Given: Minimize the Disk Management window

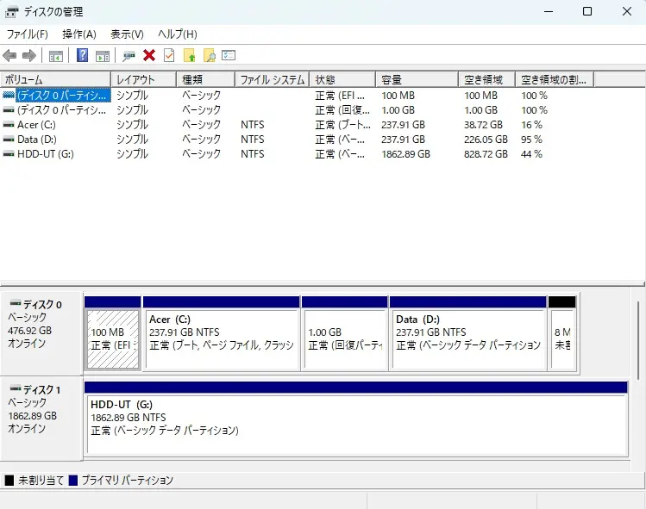Looking at the screenshot, I should point(549,11).
